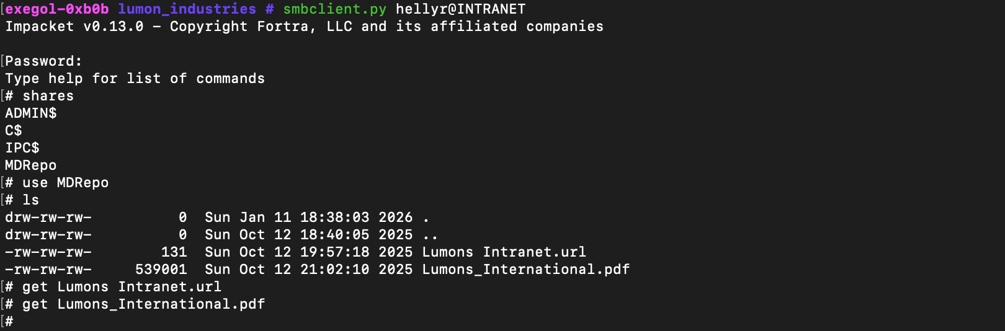The height and width of the screenshot is (331, 1005).
Task: Click the 'ls' command line
Action: [30, 200]
